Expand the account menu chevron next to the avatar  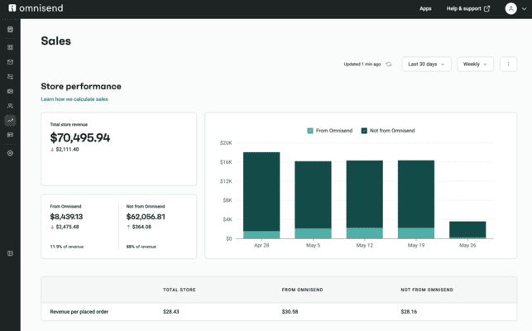pos(525,9)
